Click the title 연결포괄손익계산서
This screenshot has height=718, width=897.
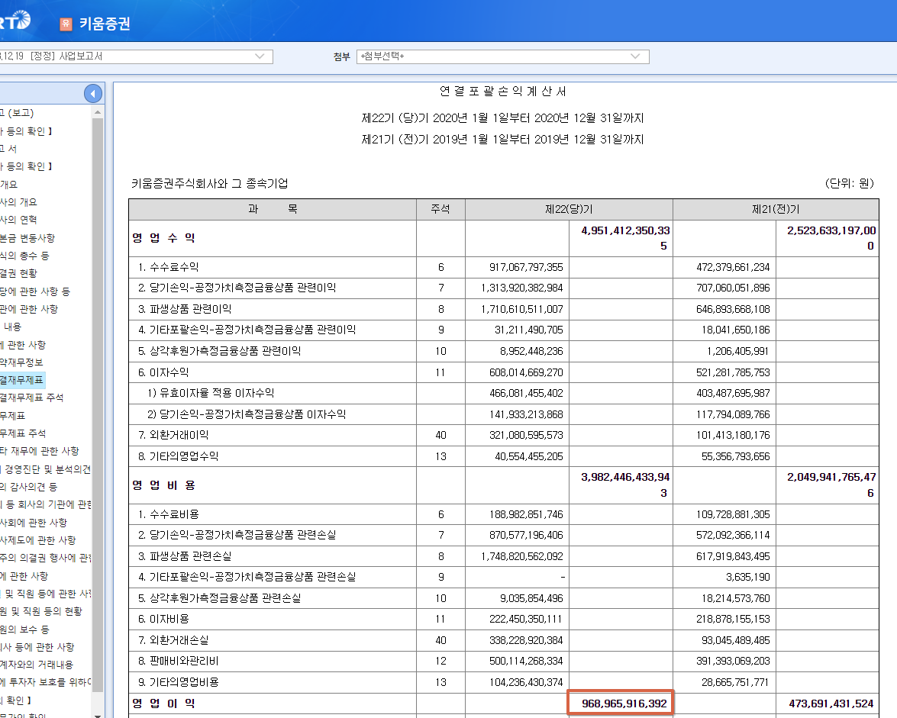point(503,91)
